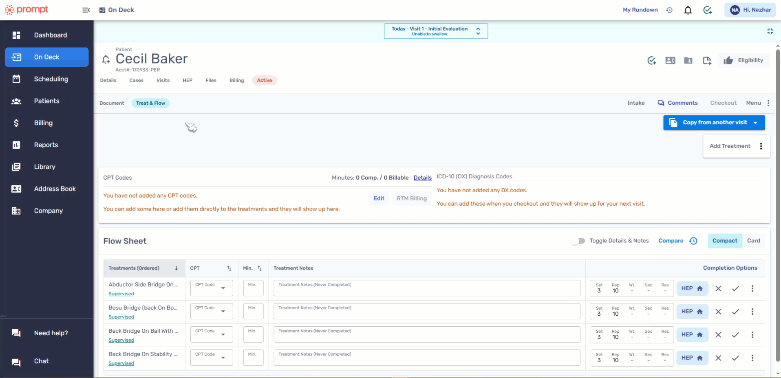Sort by Min. column header
The height and width of the screenshot is (378, 781).
253,268
